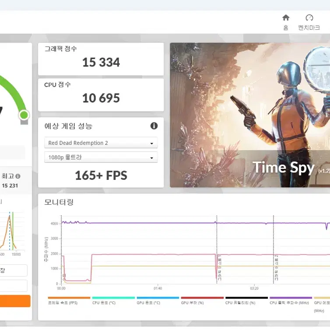Click the score distribution chart peak
This screenshot has height=330, width=330.
click(x=10, y=216)
